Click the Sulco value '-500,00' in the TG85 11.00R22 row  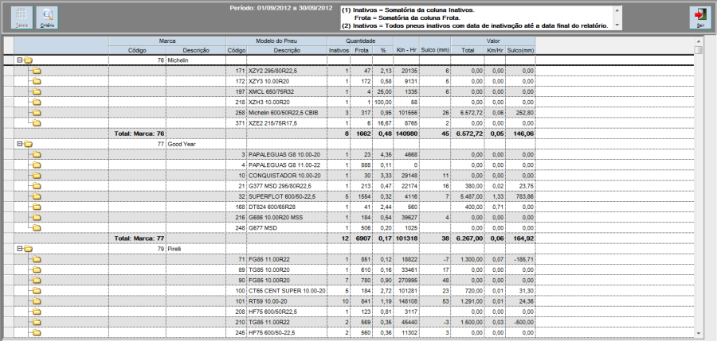tap(520, 322)
